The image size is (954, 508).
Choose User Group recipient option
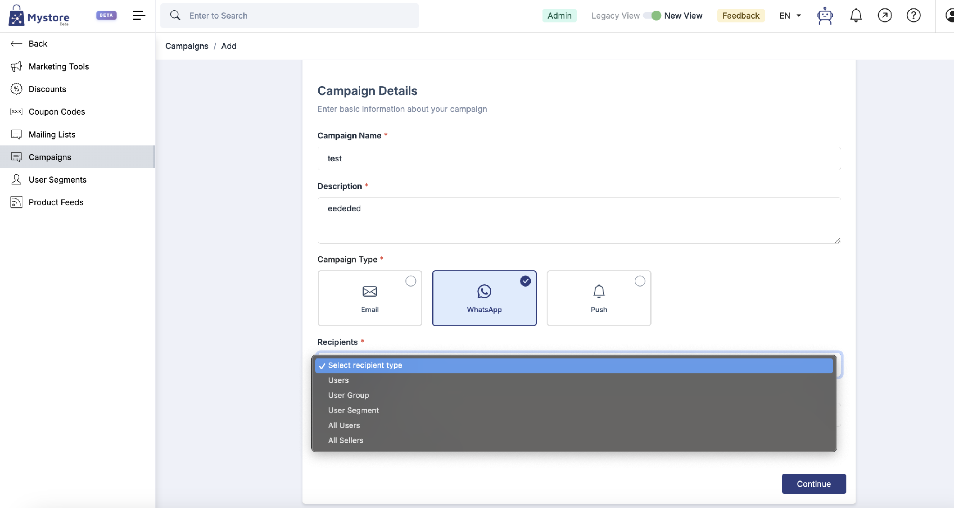[x=574, y=395]
